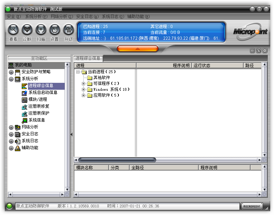Click the 其他软件 folder icon

[x=89, y=78]
